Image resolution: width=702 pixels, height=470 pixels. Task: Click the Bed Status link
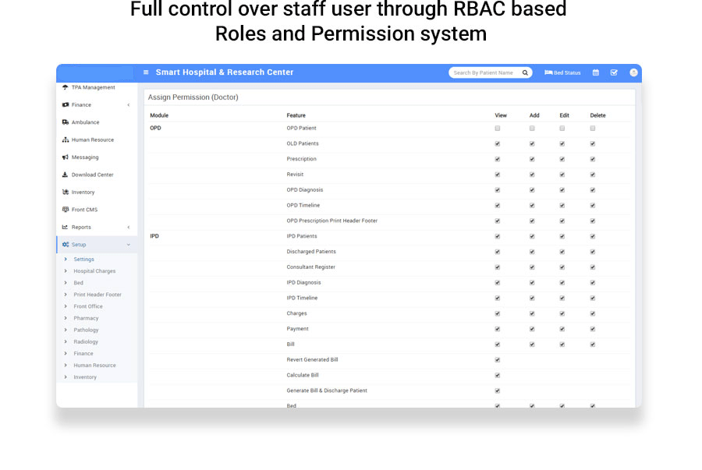[562, 72]
